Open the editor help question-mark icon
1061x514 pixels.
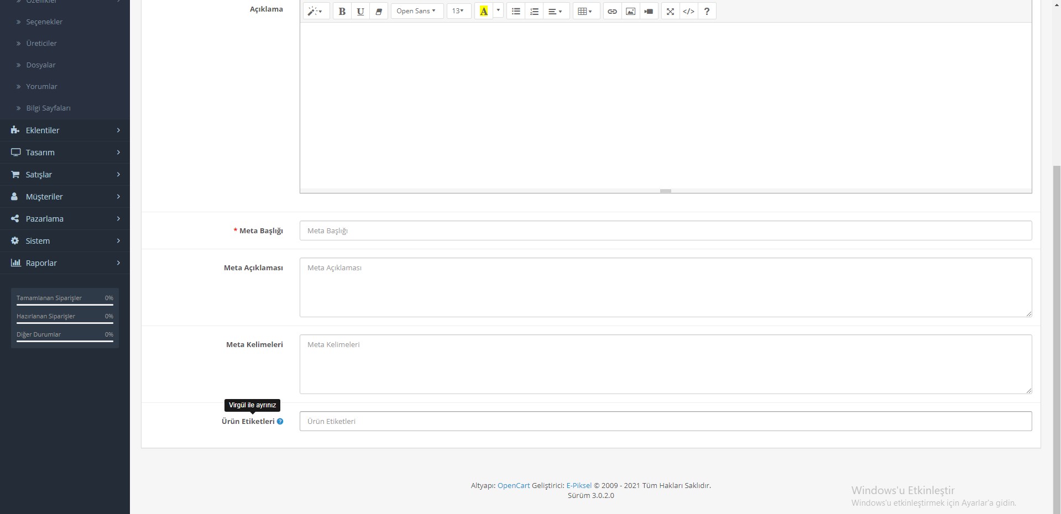[707, 11]
